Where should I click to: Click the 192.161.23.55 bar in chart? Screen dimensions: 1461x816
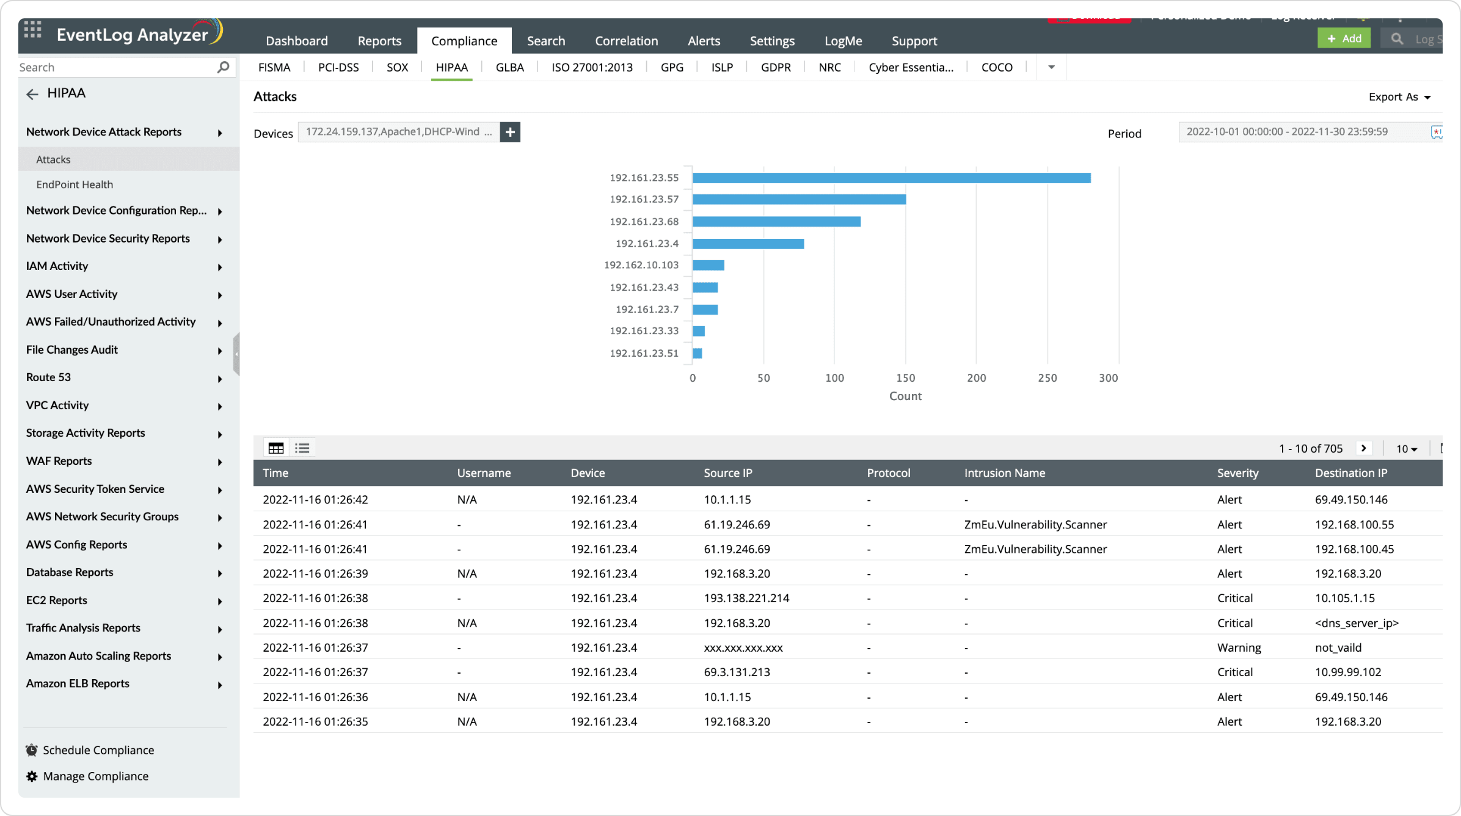point(891,178)
